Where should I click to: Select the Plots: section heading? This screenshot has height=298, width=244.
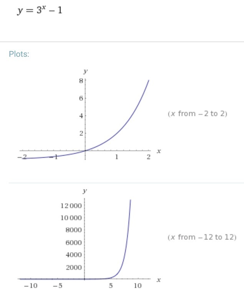[x=19, y=54]
